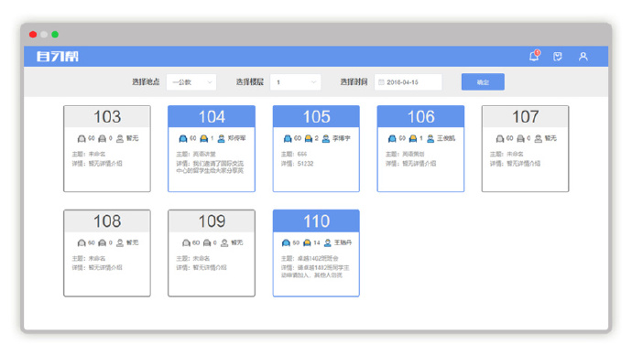Select room 107 card header
This screenshot has height=355, width=632.
[x=525, y=117]
